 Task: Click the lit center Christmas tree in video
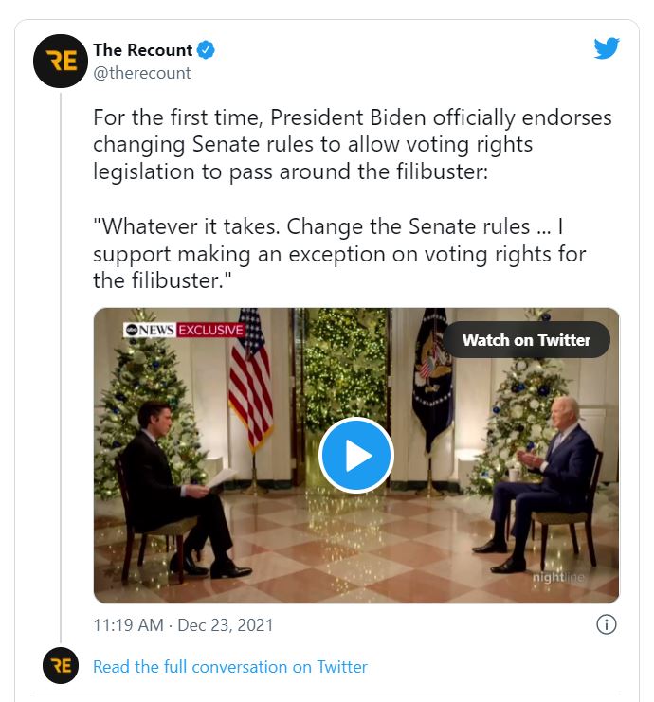343,371
